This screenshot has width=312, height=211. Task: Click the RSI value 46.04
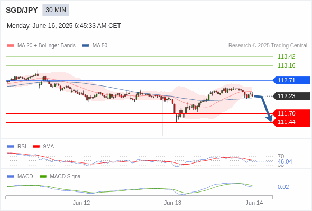pyautogui.click(x=285, y=161)
